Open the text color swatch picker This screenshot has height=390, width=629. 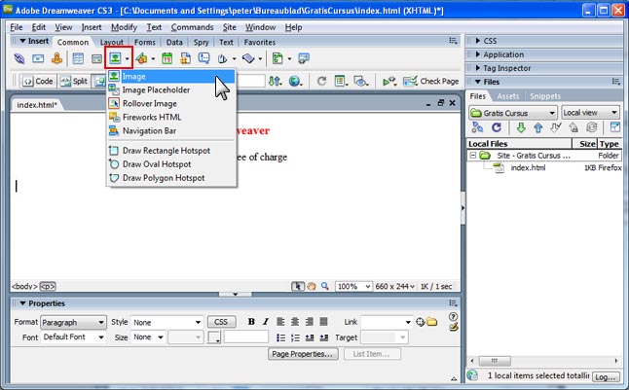pos(214,337)
